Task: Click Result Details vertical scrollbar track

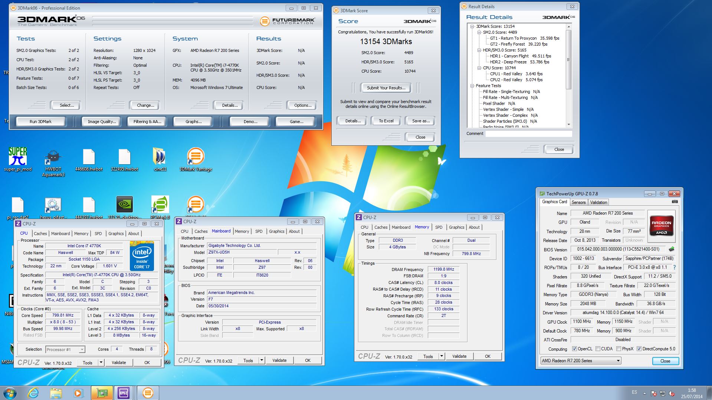Action: 568,107
